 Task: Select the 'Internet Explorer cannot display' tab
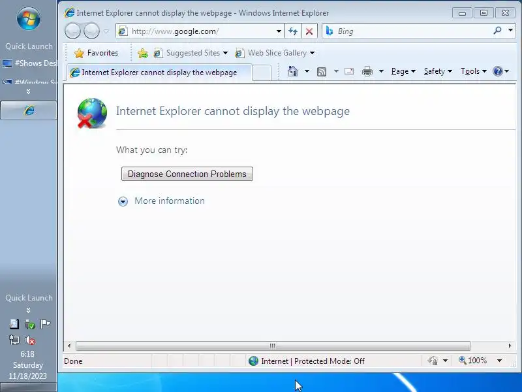point(159,73)
